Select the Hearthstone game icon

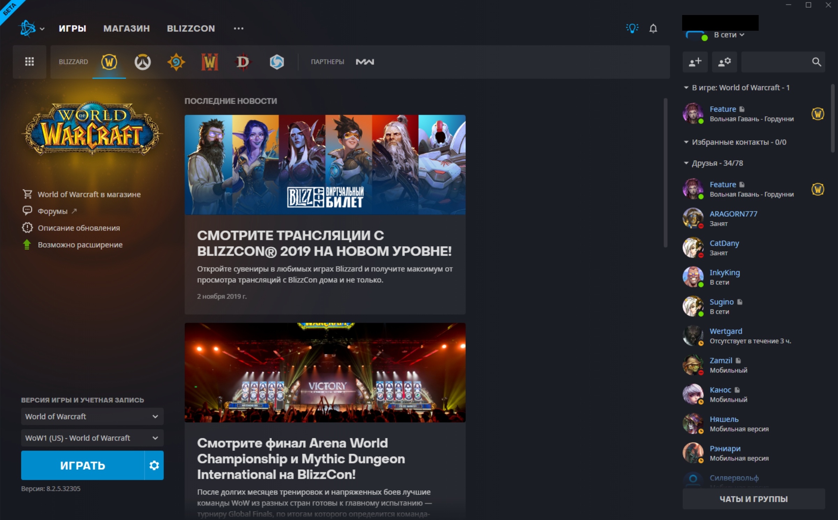176,62
